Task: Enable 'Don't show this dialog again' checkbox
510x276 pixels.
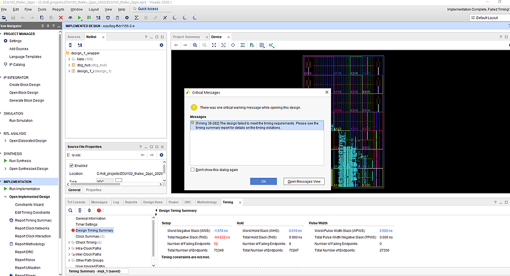Action: (193, 169)
